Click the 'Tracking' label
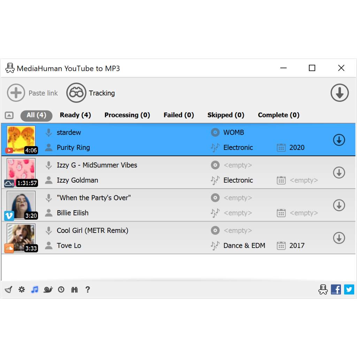This screenshot has width=357, height=357. [102, 93]
